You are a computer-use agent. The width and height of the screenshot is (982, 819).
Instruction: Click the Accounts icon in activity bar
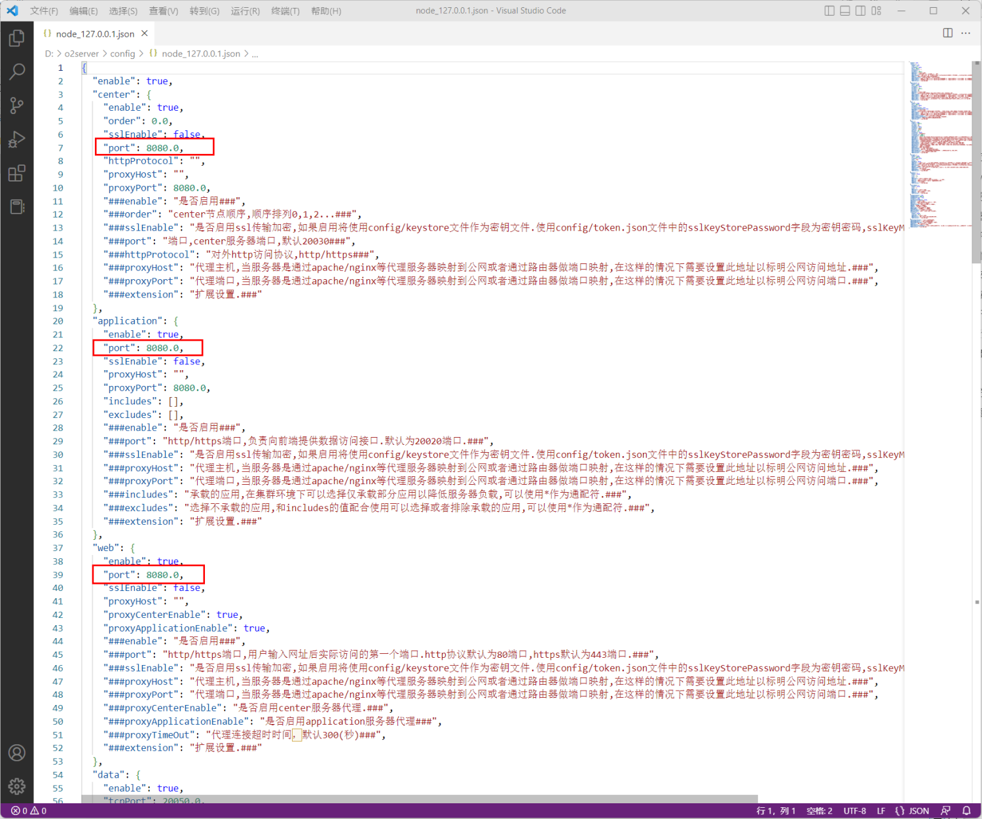17,753
